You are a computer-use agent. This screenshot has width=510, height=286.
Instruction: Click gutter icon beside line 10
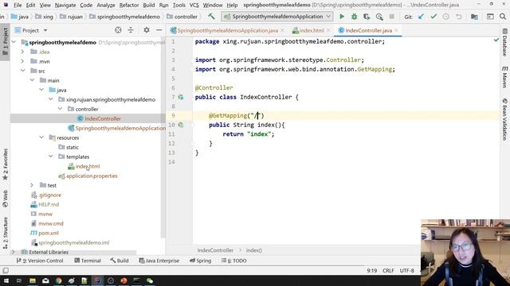tap(181, 125)
